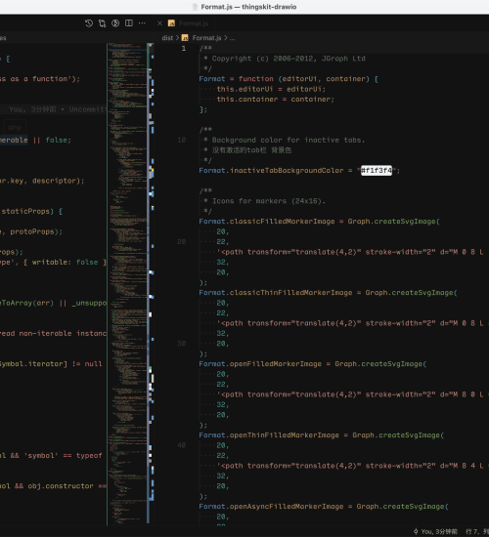Click the JS file icon on the Format.js tab

(x=171, y=23)
